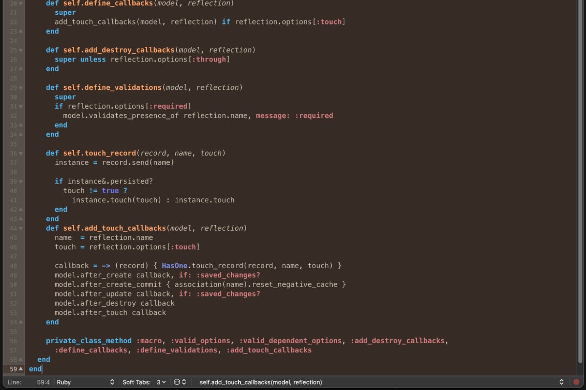Click 'instance&.persisted?' on line 39
586x390 pixels.
click(110, 181)
